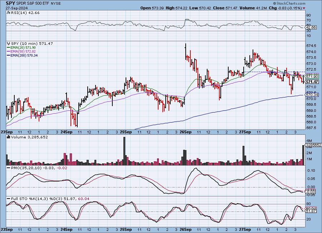Click the 90 RSI axis label

click(309, 15)
